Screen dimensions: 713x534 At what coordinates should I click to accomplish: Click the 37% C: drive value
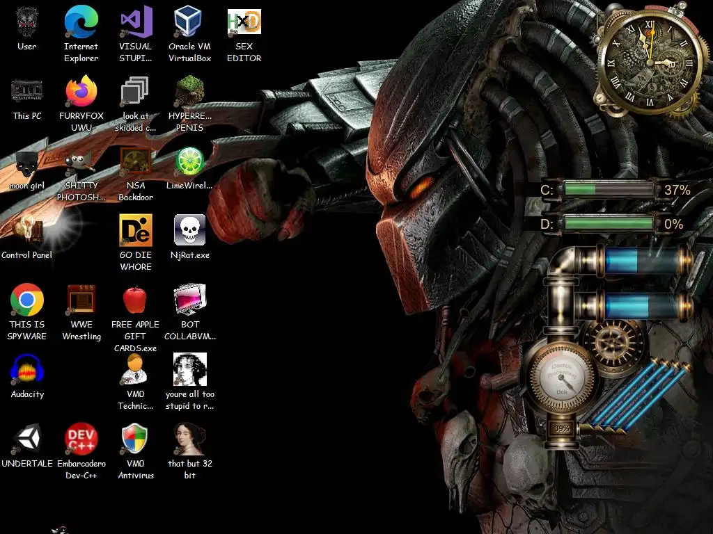677,190
